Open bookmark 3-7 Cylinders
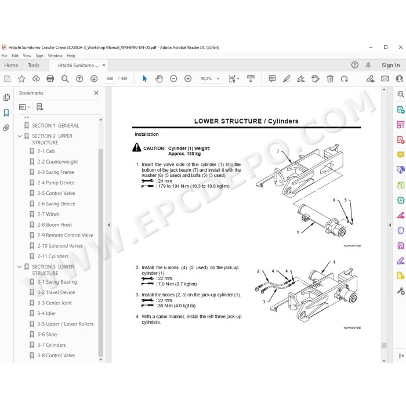 [x=52, y=345]
